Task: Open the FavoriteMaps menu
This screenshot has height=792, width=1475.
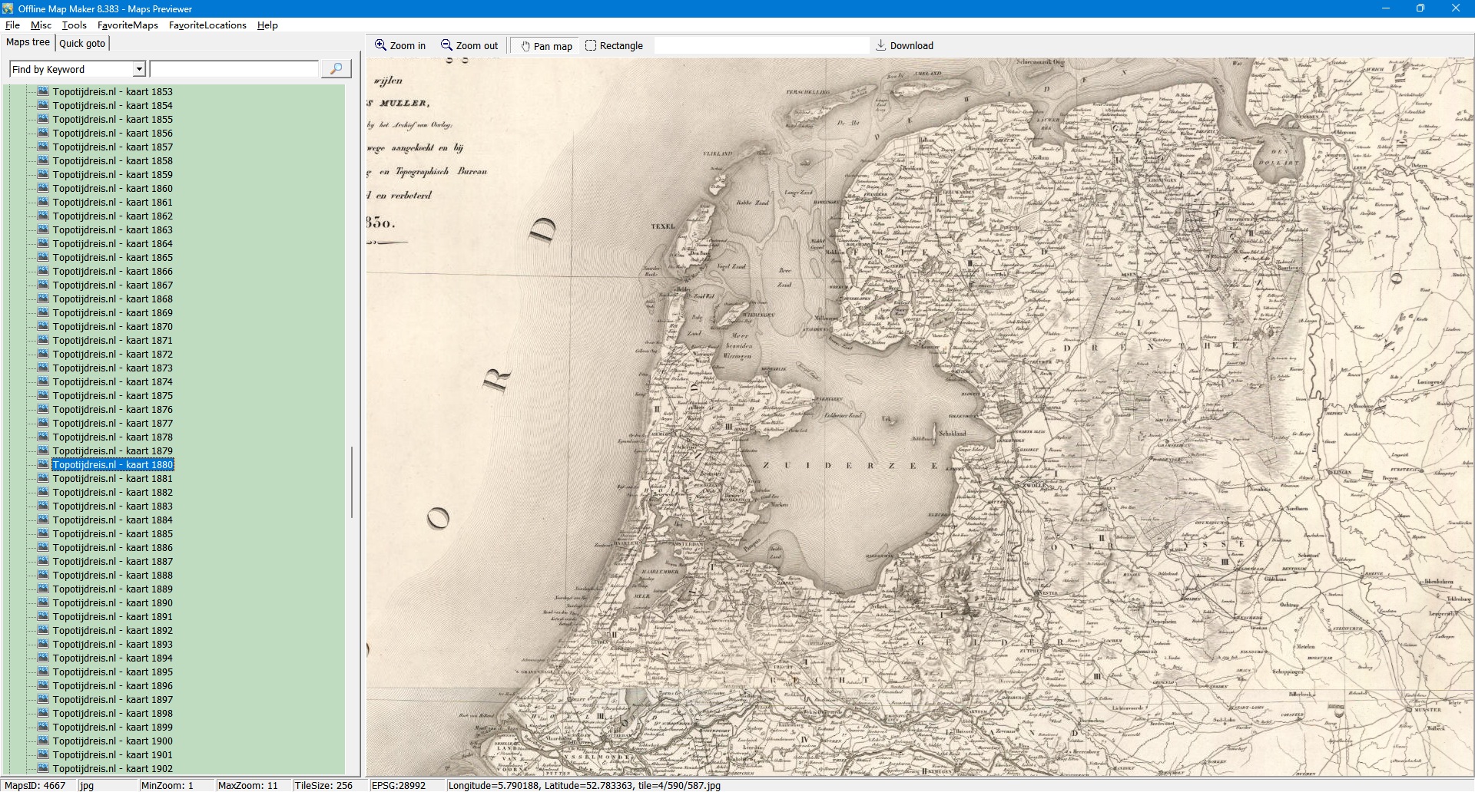Action: (128, 25)
